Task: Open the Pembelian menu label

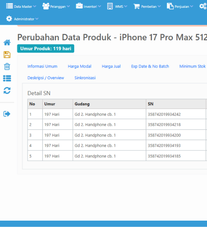Action: tap(149, 6)
